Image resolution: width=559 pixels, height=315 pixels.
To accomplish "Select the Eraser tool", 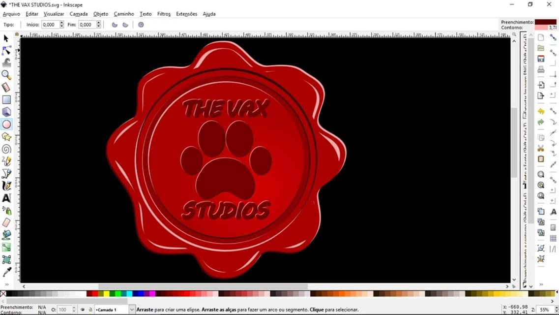I will point(6,222).
